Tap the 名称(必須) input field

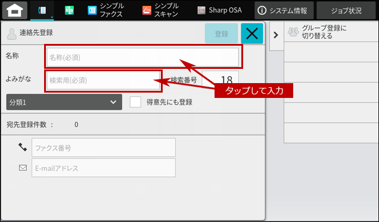[x=142, y=57]
